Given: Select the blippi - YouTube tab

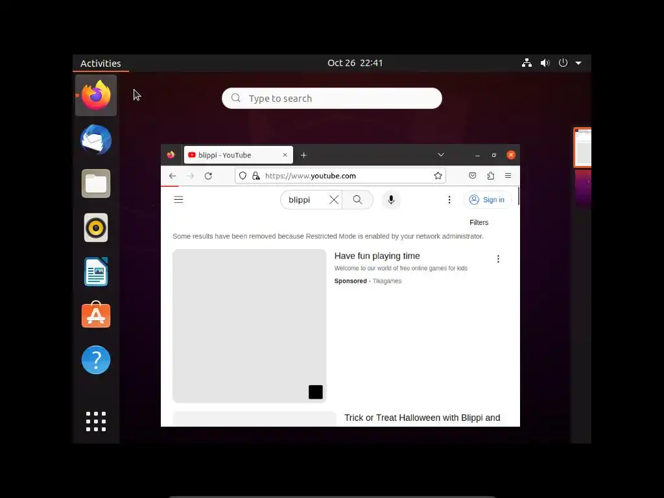Looking at the screenshot, I should (x=239, y=155).
